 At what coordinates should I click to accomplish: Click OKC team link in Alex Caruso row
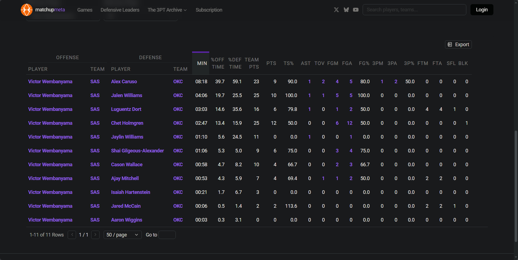pos(178,82)
